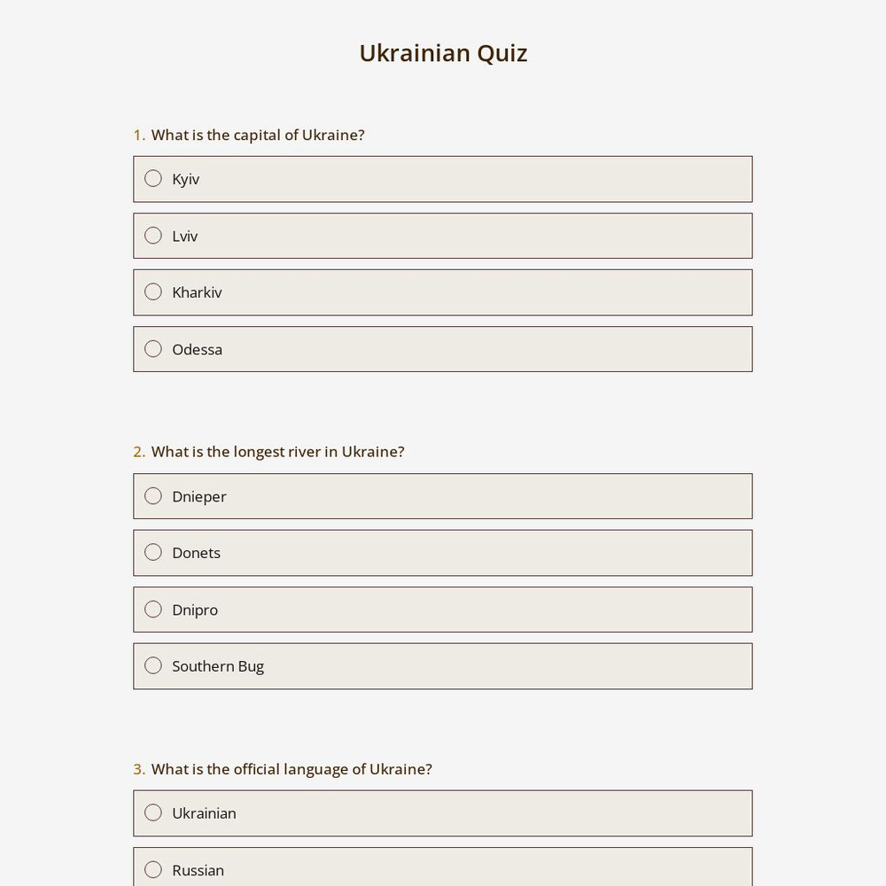This screenshot has width=886, height=886.
Task: Click question three about the official language
Action: coord(291,768)
